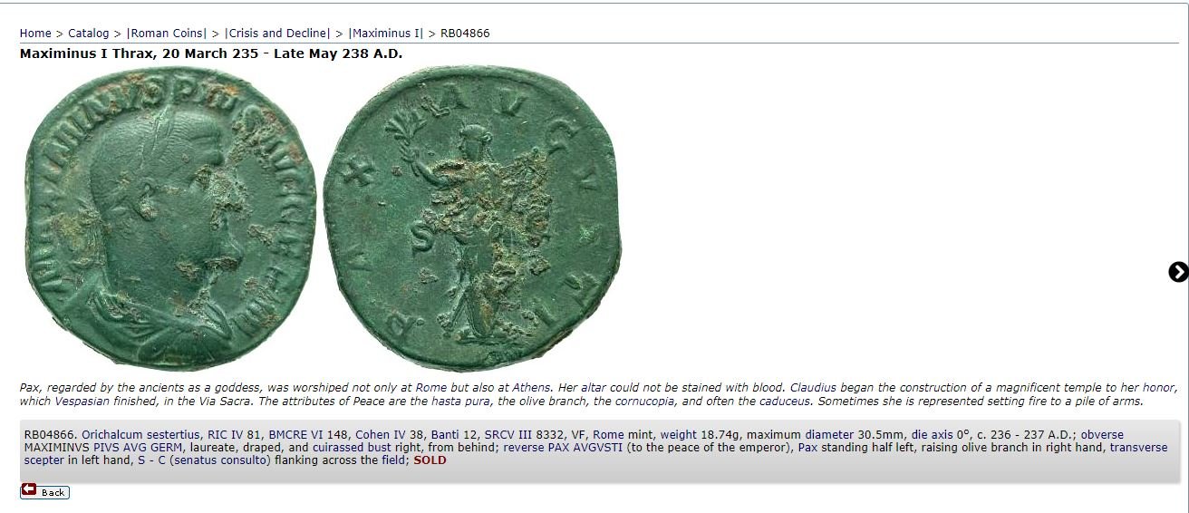
Task: Select Maximinus I breadcrumb link
Action: [387, 34]
